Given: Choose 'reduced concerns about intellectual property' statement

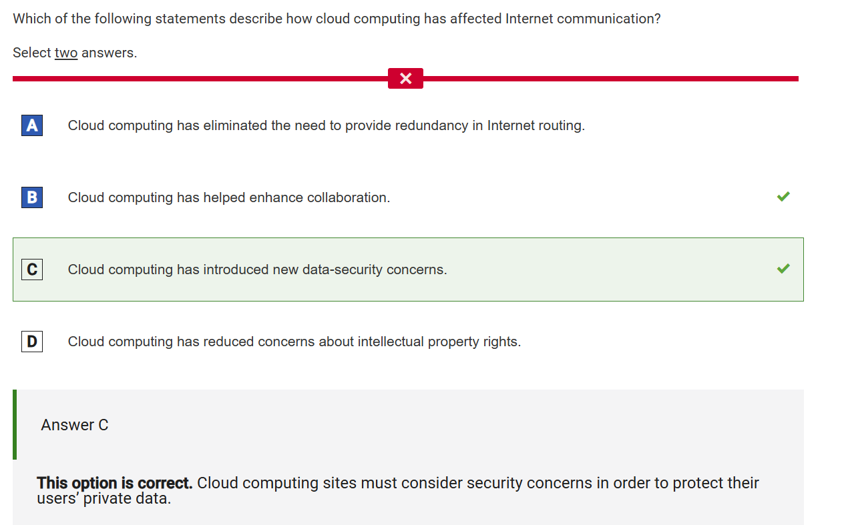Looking at the screenshot, I should pyautogui.click(x=294, y=342).
